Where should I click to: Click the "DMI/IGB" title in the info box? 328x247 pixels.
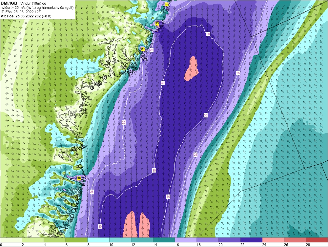tap(9, 3)
